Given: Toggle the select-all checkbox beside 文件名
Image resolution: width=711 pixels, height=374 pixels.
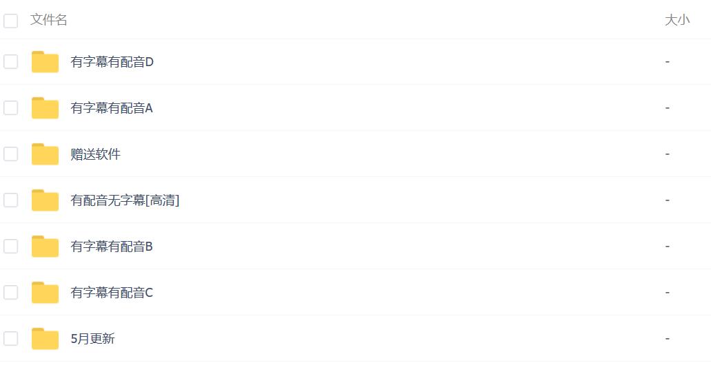Looking at the screenshot, I should (x=11, y=21).
